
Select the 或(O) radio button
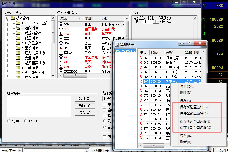[x=26, y=121]
